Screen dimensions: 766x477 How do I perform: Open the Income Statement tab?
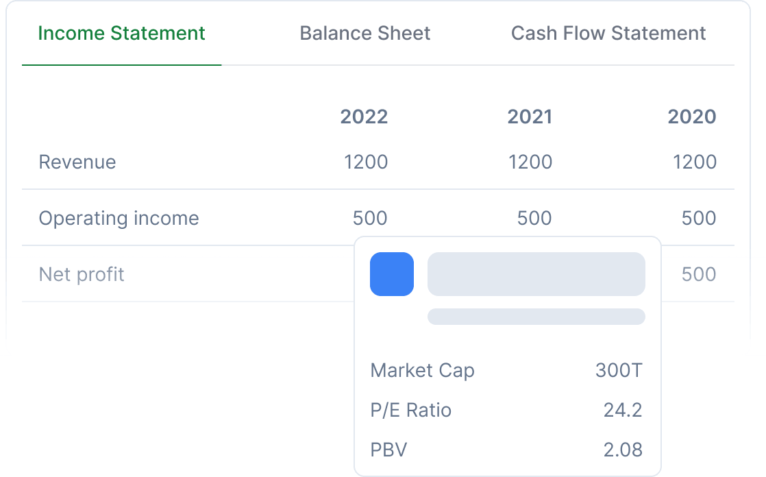coord(121,34)
